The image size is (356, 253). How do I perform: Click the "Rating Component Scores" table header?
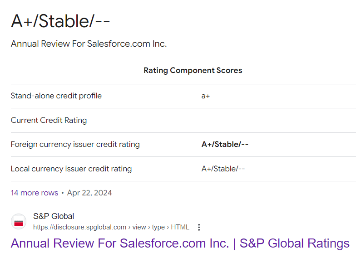[x=193, y=70]
